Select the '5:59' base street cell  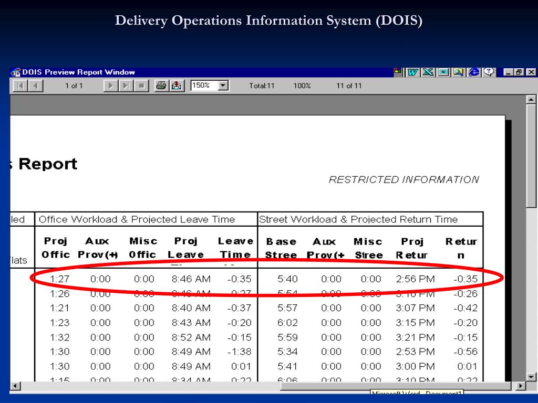point(287,337)
